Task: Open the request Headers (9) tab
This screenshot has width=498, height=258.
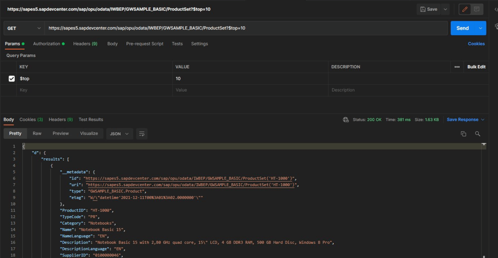Action: pyautogui.click(x=85, y=44)
